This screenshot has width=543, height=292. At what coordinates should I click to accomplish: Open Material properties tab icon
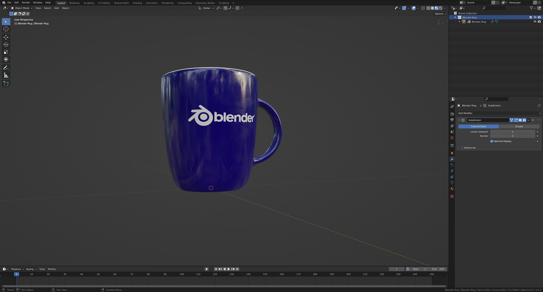coord(452,189)
